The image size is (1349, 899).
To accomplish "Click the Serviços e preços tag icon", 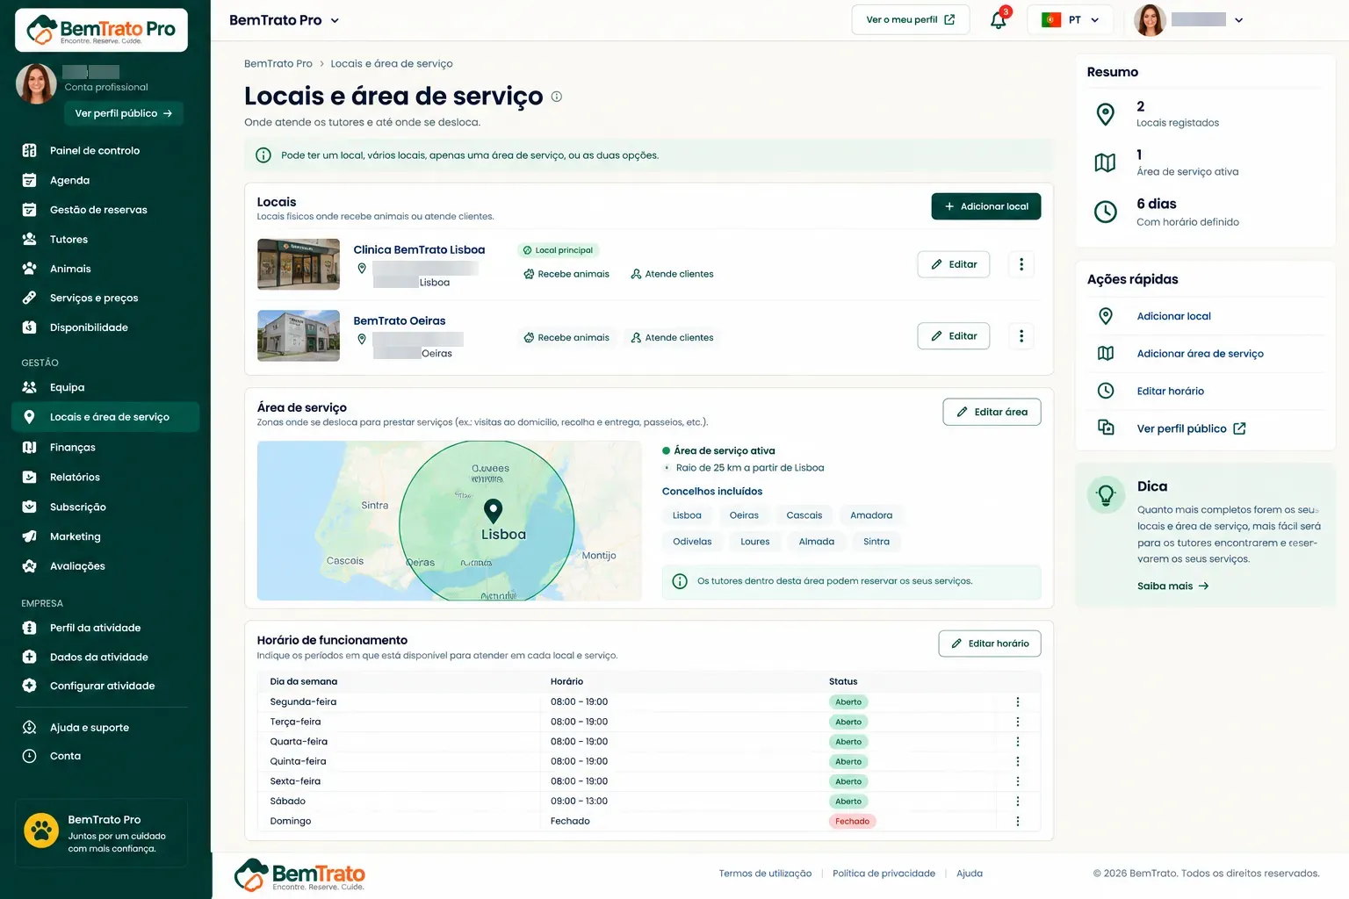I will coord(29,298).
